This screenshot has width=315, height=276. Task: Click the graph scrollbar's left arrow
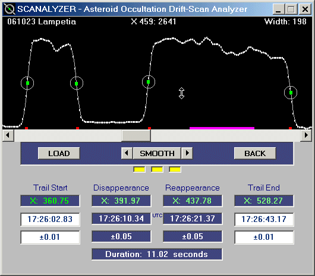pyautogui.click(x=8, y=135)
